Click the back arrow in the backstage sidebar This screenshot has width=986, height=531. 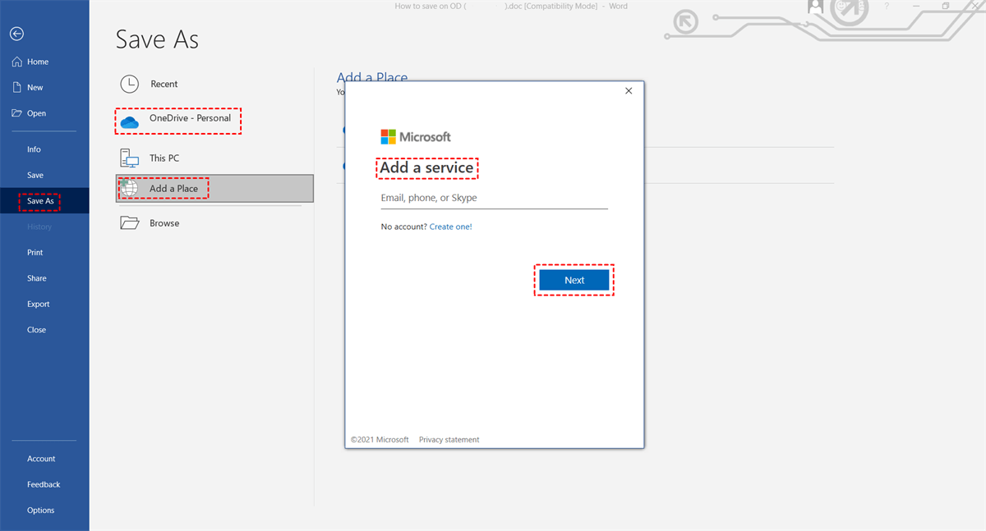click(16, 34)
